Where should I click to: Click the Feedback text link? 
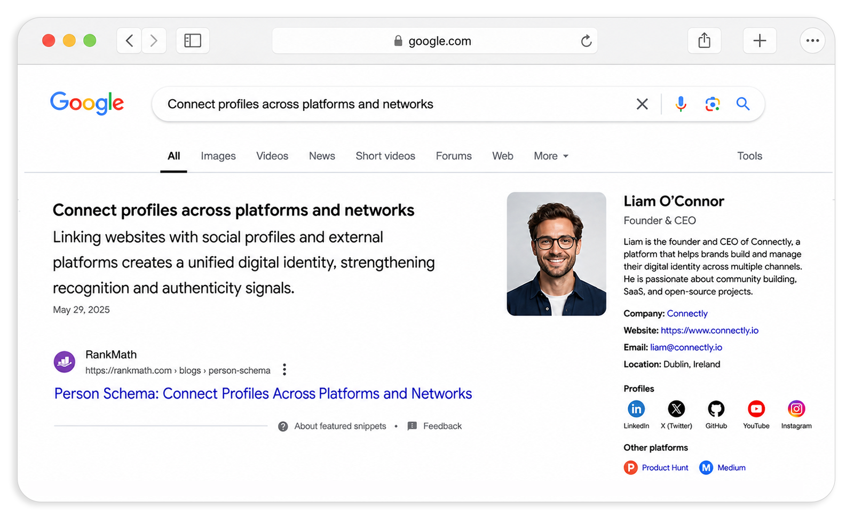point(442,426)
